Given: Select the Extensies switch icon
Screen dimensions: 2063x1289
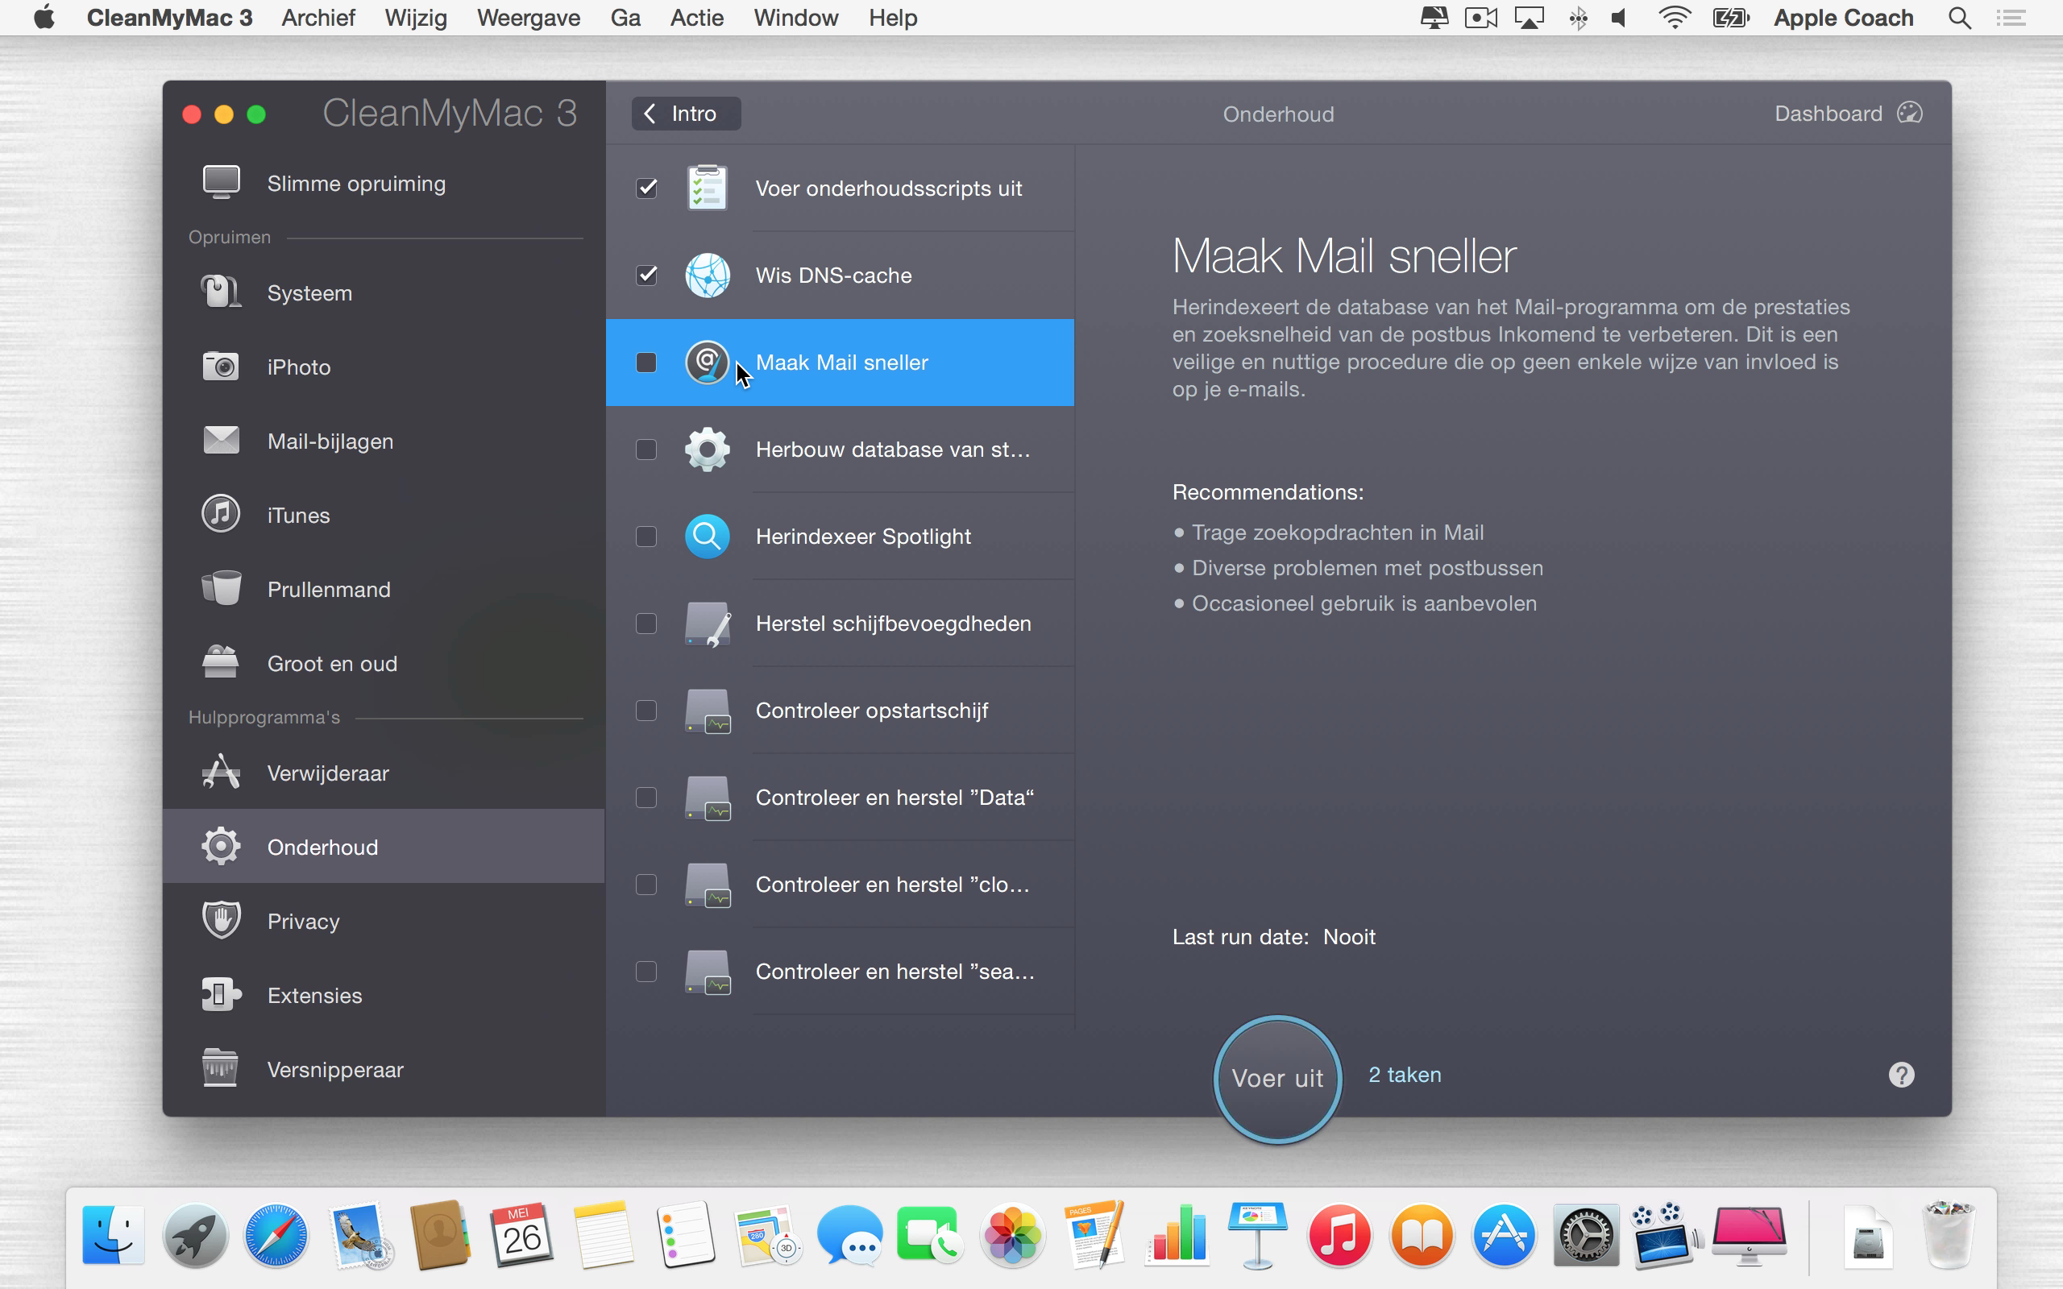Looking at the screenshot, I should point(221,995).
